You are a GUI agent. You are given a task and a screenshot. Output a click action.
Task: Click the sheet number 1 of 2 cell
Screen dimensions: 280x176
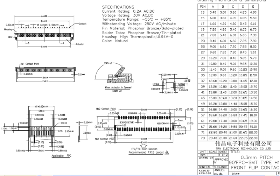pyautogui.click(x=223, y=155)
